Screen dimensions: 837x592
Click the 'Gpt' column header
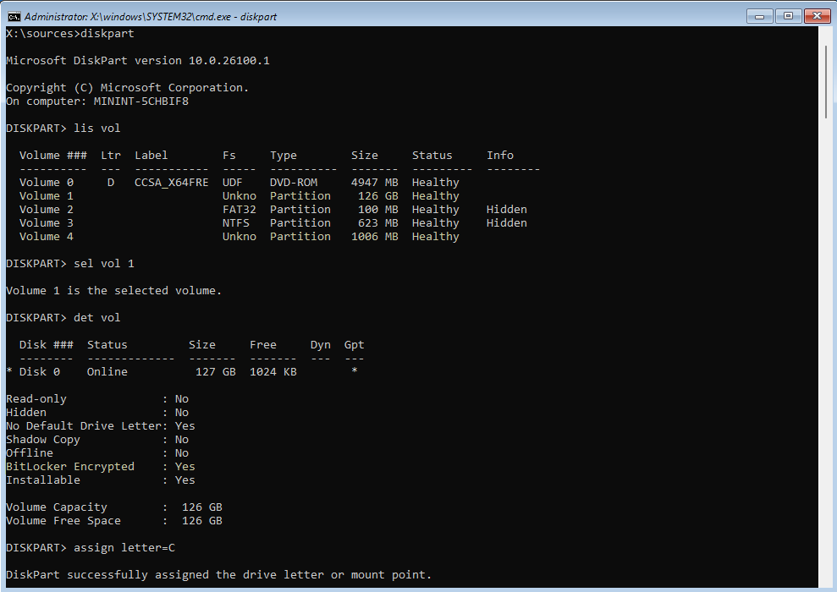coord(354,346)
